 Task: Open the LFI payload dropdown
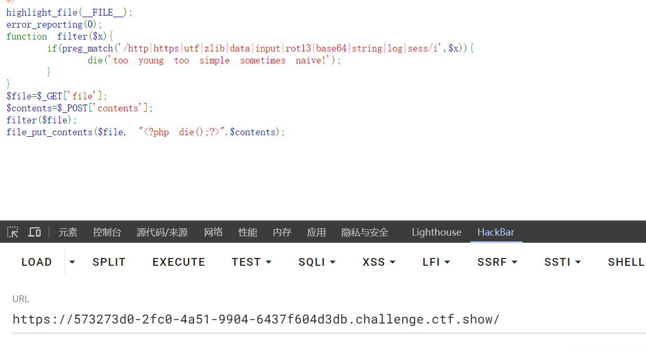pyautogui.click(x=436, y=262)
